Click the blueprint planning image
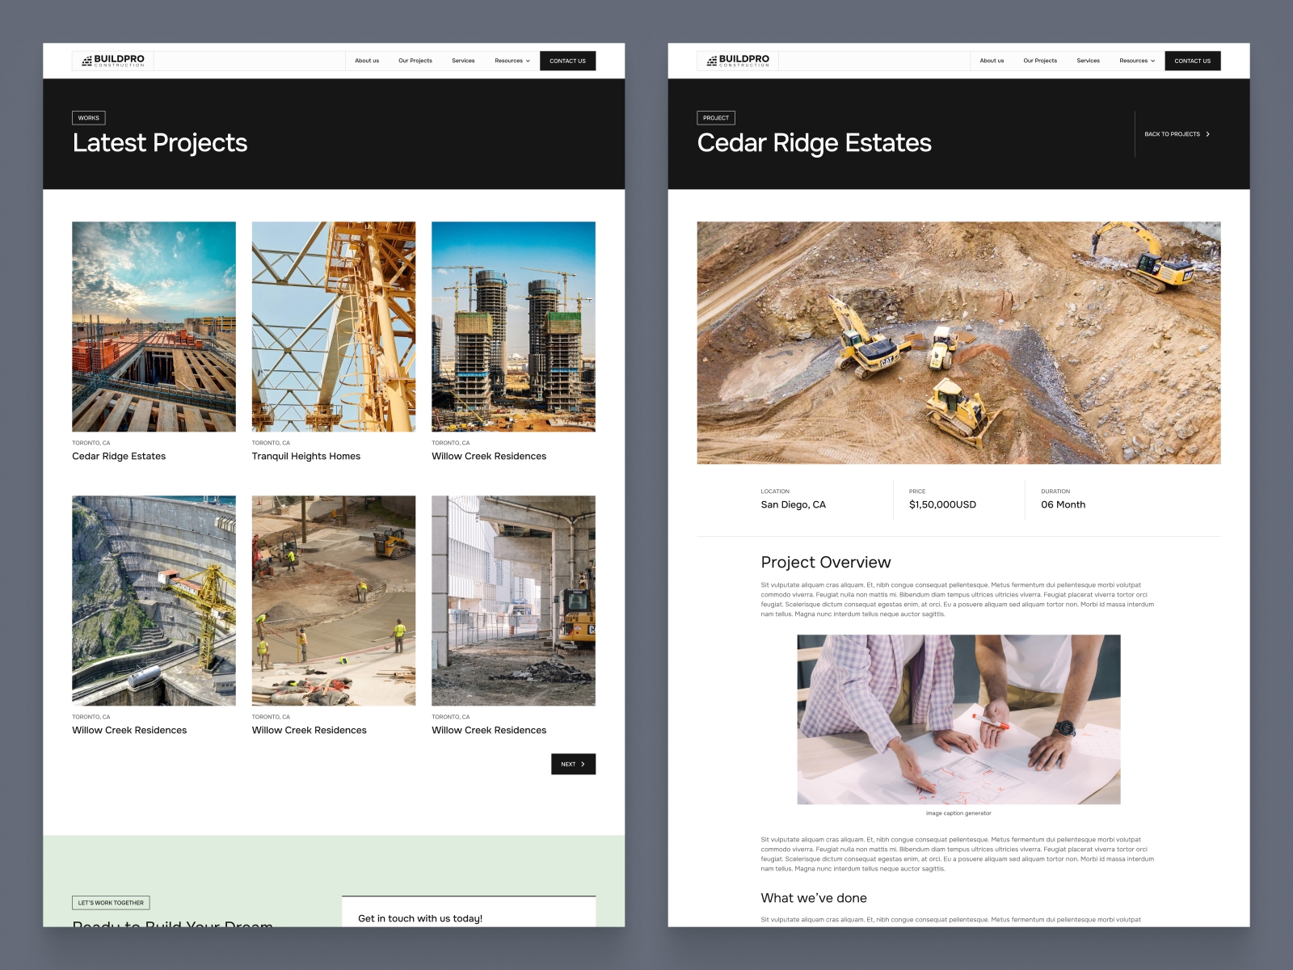 [958, 719]
